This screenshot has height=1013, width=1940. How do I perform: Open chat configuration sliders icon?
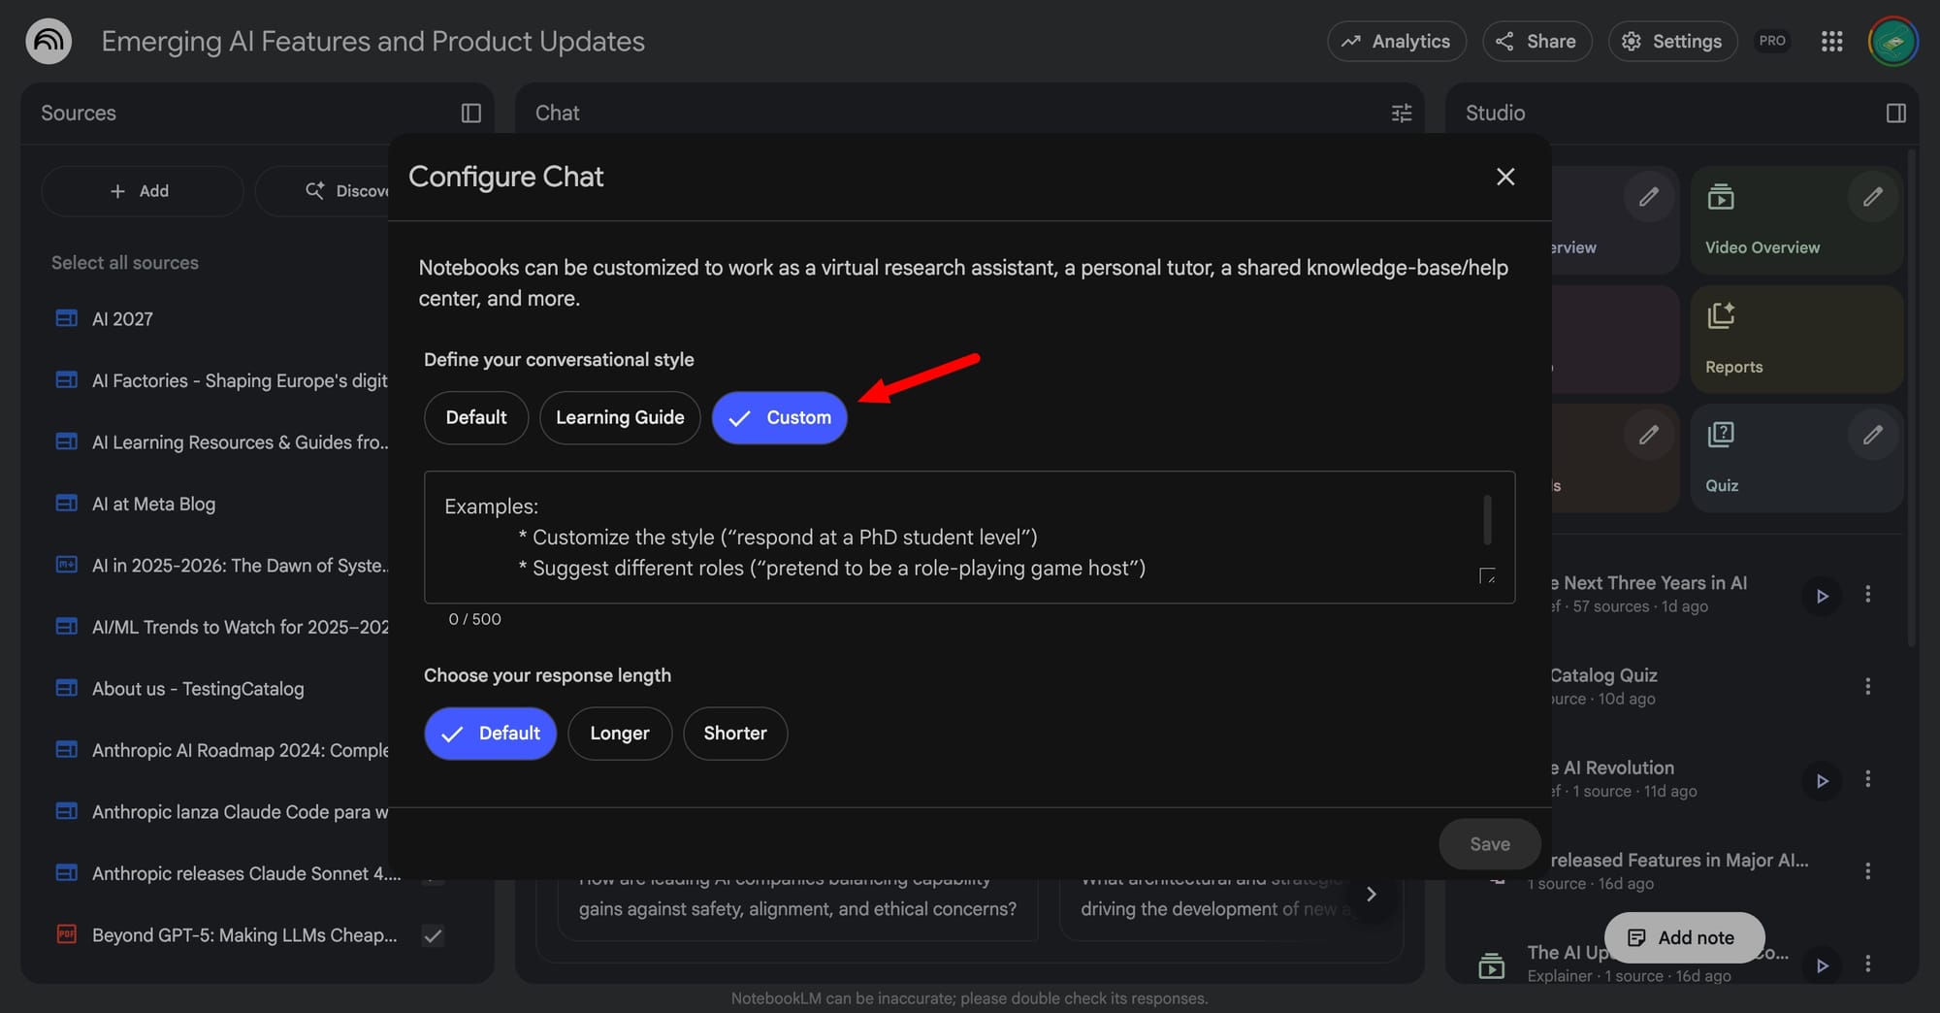[x=1401, y=114]
